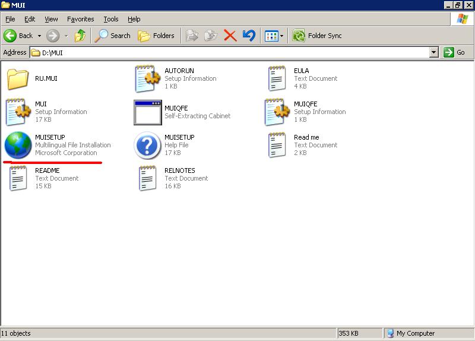Open the Views dropdown in toolbar
Viewport: 475px width, 341px height.
(x=281, y=36)
